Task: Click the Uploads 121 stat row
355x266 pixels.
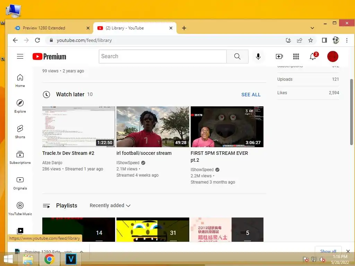Action: pos(308,79)
